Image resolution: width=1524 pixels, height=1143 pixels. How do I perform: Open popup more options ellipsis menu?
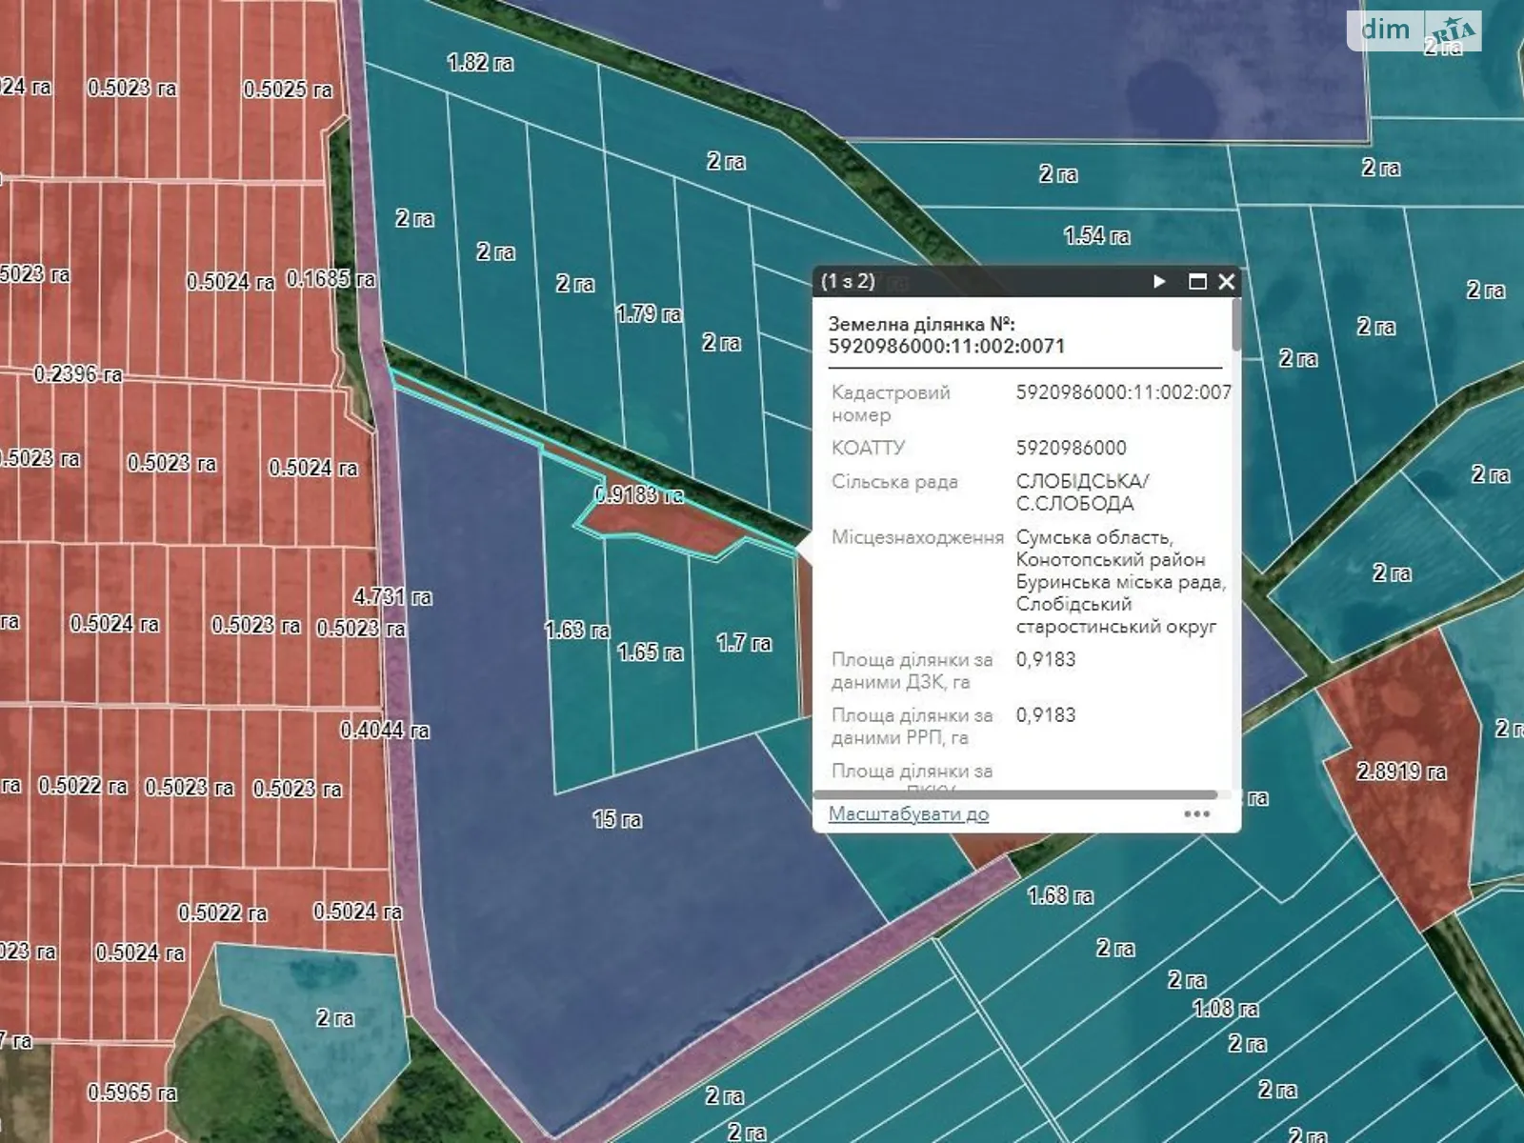(1196, 814)
